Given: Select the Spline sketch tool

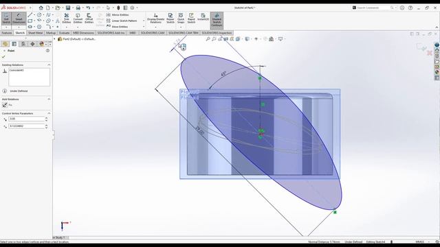Looking at the screenshot, I should [48, 15].
